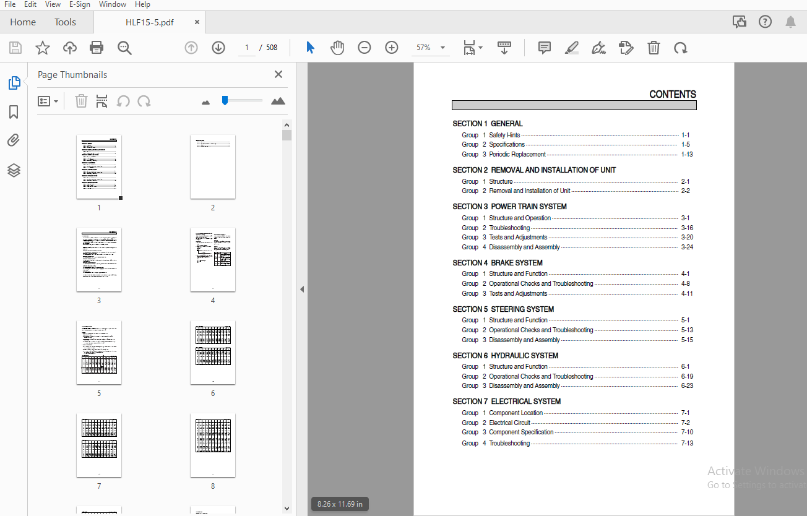Screen dimensions: 807x516
Task: Click the thumbnails scrollbar down arrow
Action: (x=287, y=508)
